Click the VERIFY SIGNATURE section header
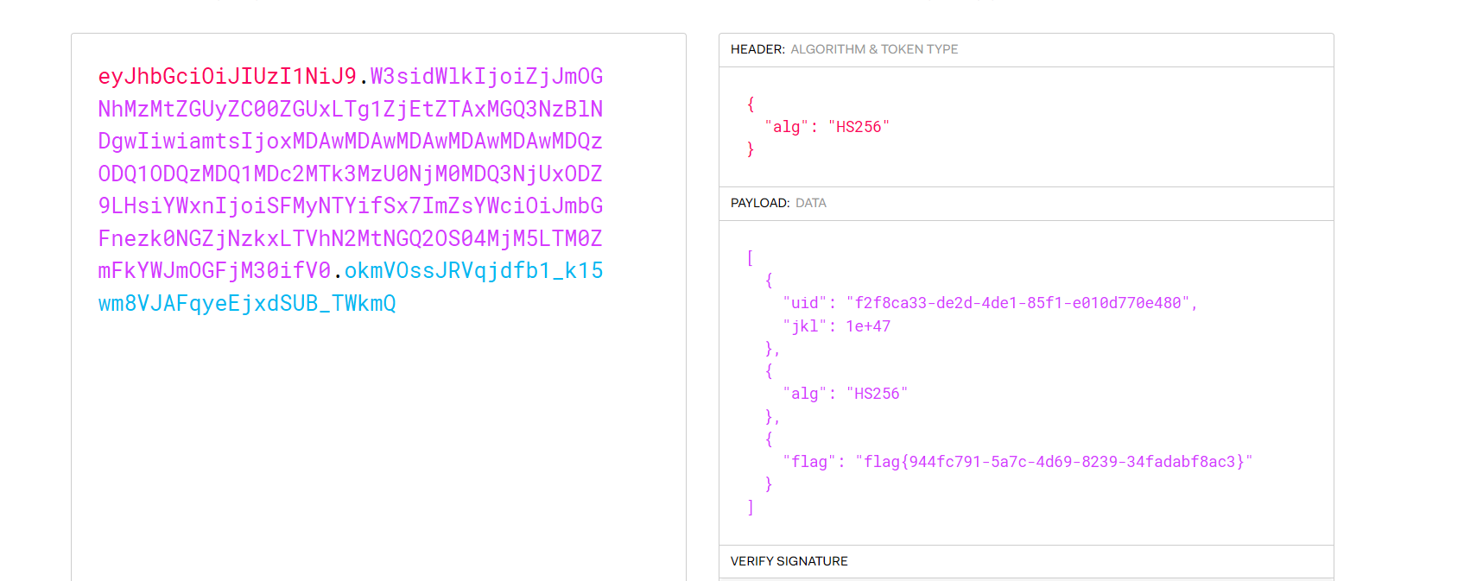 [789, 561]
